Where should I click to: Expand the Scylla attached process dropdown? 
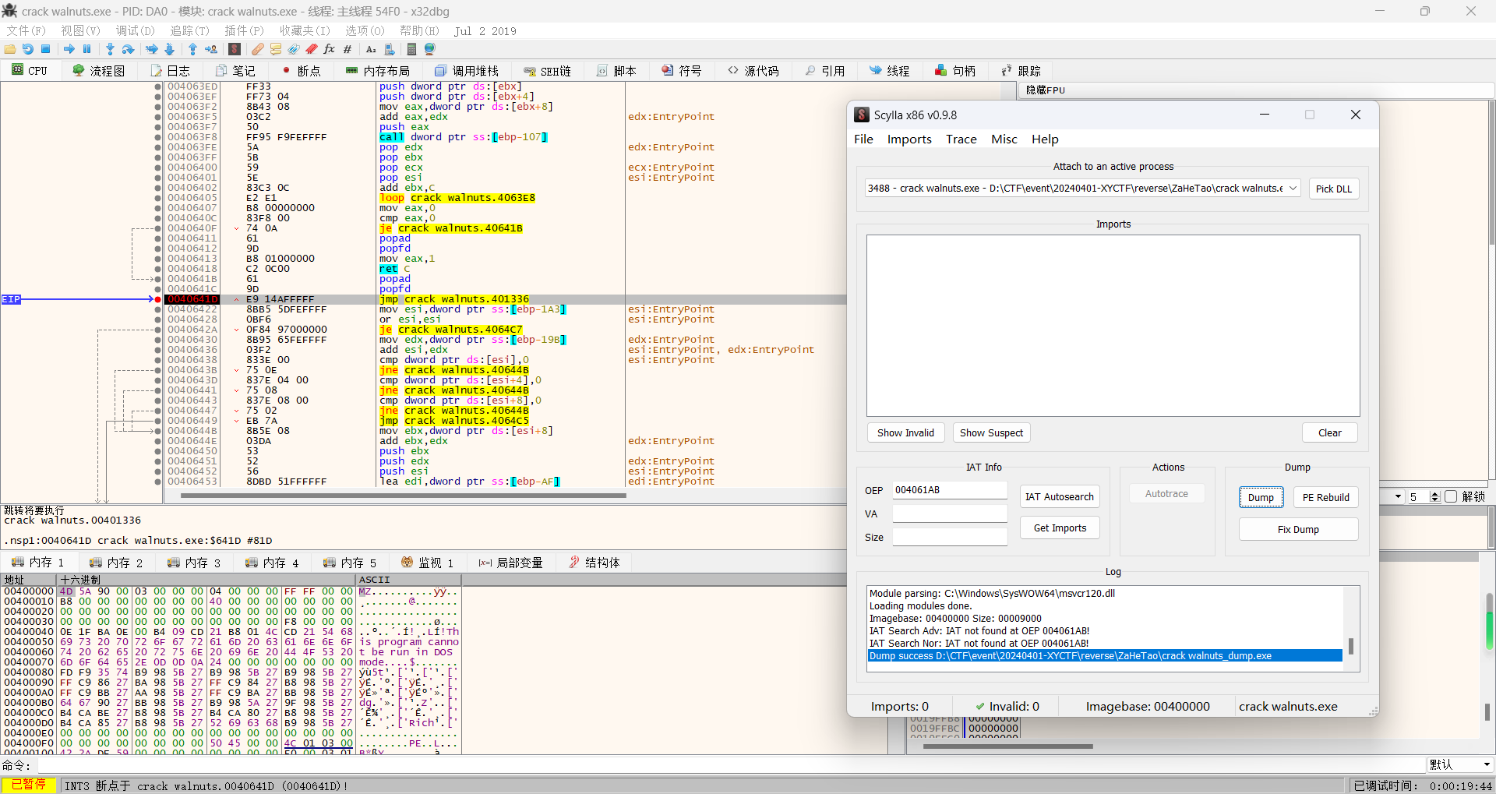[x=1293, y=189]
